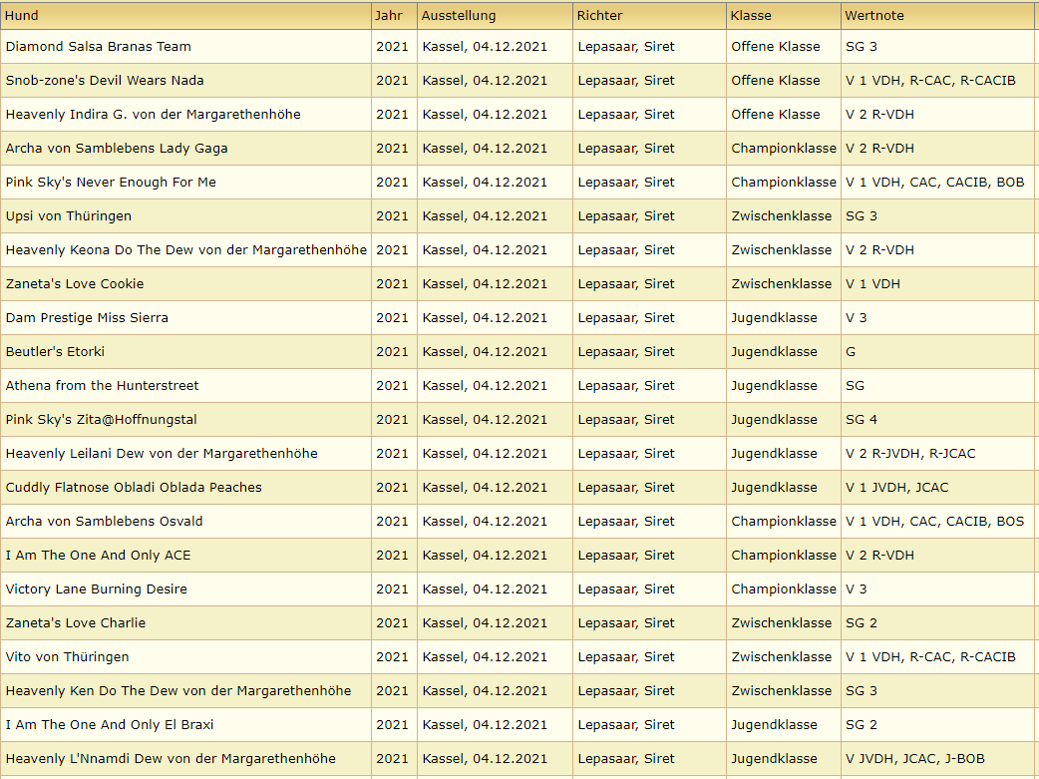
Task: Select dog Upsi von Thüringen
Action: click(x=68, y=215)
